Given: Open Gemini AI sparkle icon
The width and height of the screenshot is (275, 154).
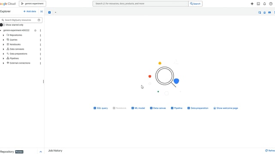Looking at the screenshot, I should [252, 4].
